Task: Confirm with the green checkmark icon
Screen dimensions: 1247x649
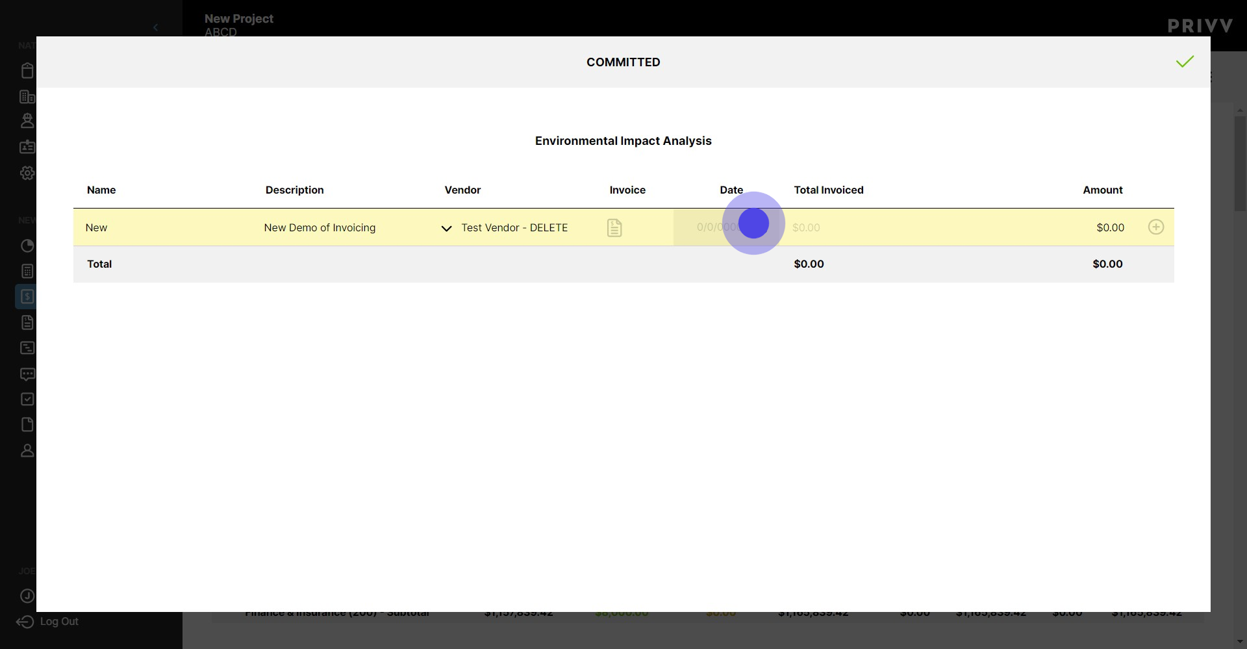Action: [x=1185, y=62]
